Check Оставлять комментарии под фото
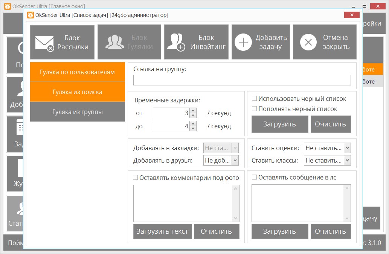This screenshot has height=254, width=389. [x=136, y=178]
